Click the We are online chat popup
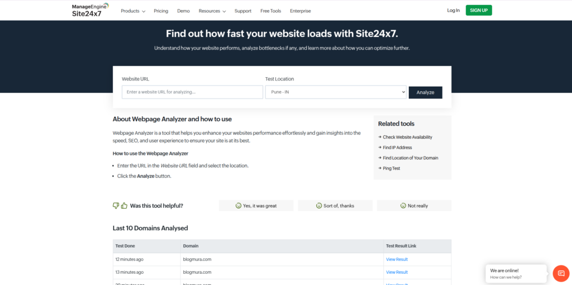The image size is (572, 285). point(516,274)
